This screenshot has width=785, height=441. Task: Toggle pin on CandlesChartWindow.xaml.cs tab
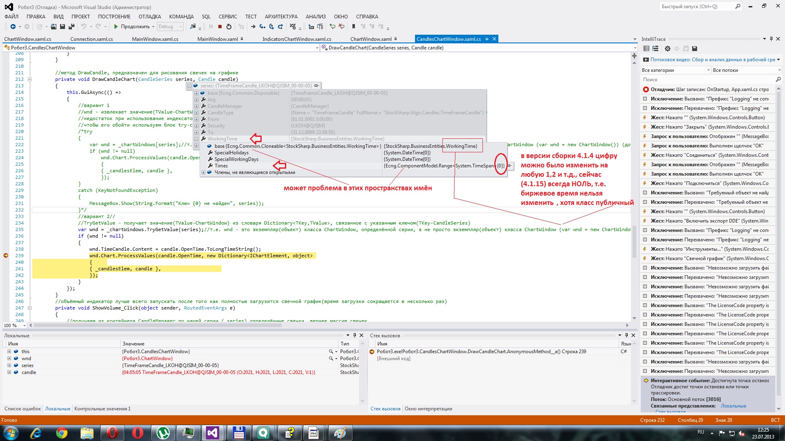tap(487, 39)
